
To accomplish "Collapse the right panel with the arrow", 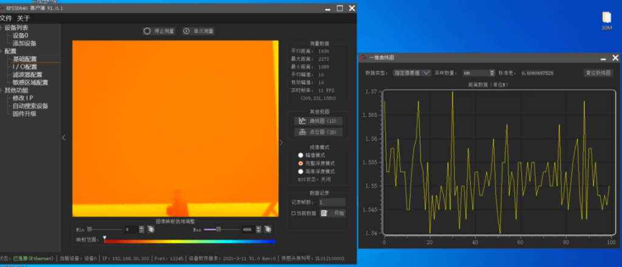I will click(281, 142).
